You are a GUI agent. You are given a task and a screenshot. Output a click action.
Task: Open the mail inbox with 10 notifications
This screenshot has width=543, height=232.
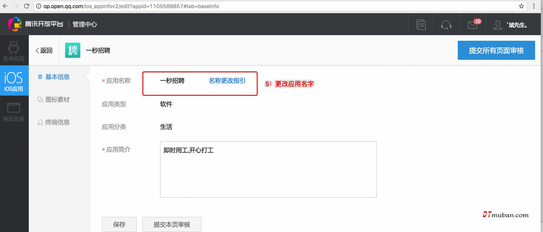473,25
